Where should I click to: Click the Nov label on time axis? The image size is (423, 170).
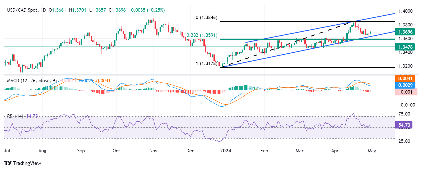pyautogui.click(x=153, y=151)
